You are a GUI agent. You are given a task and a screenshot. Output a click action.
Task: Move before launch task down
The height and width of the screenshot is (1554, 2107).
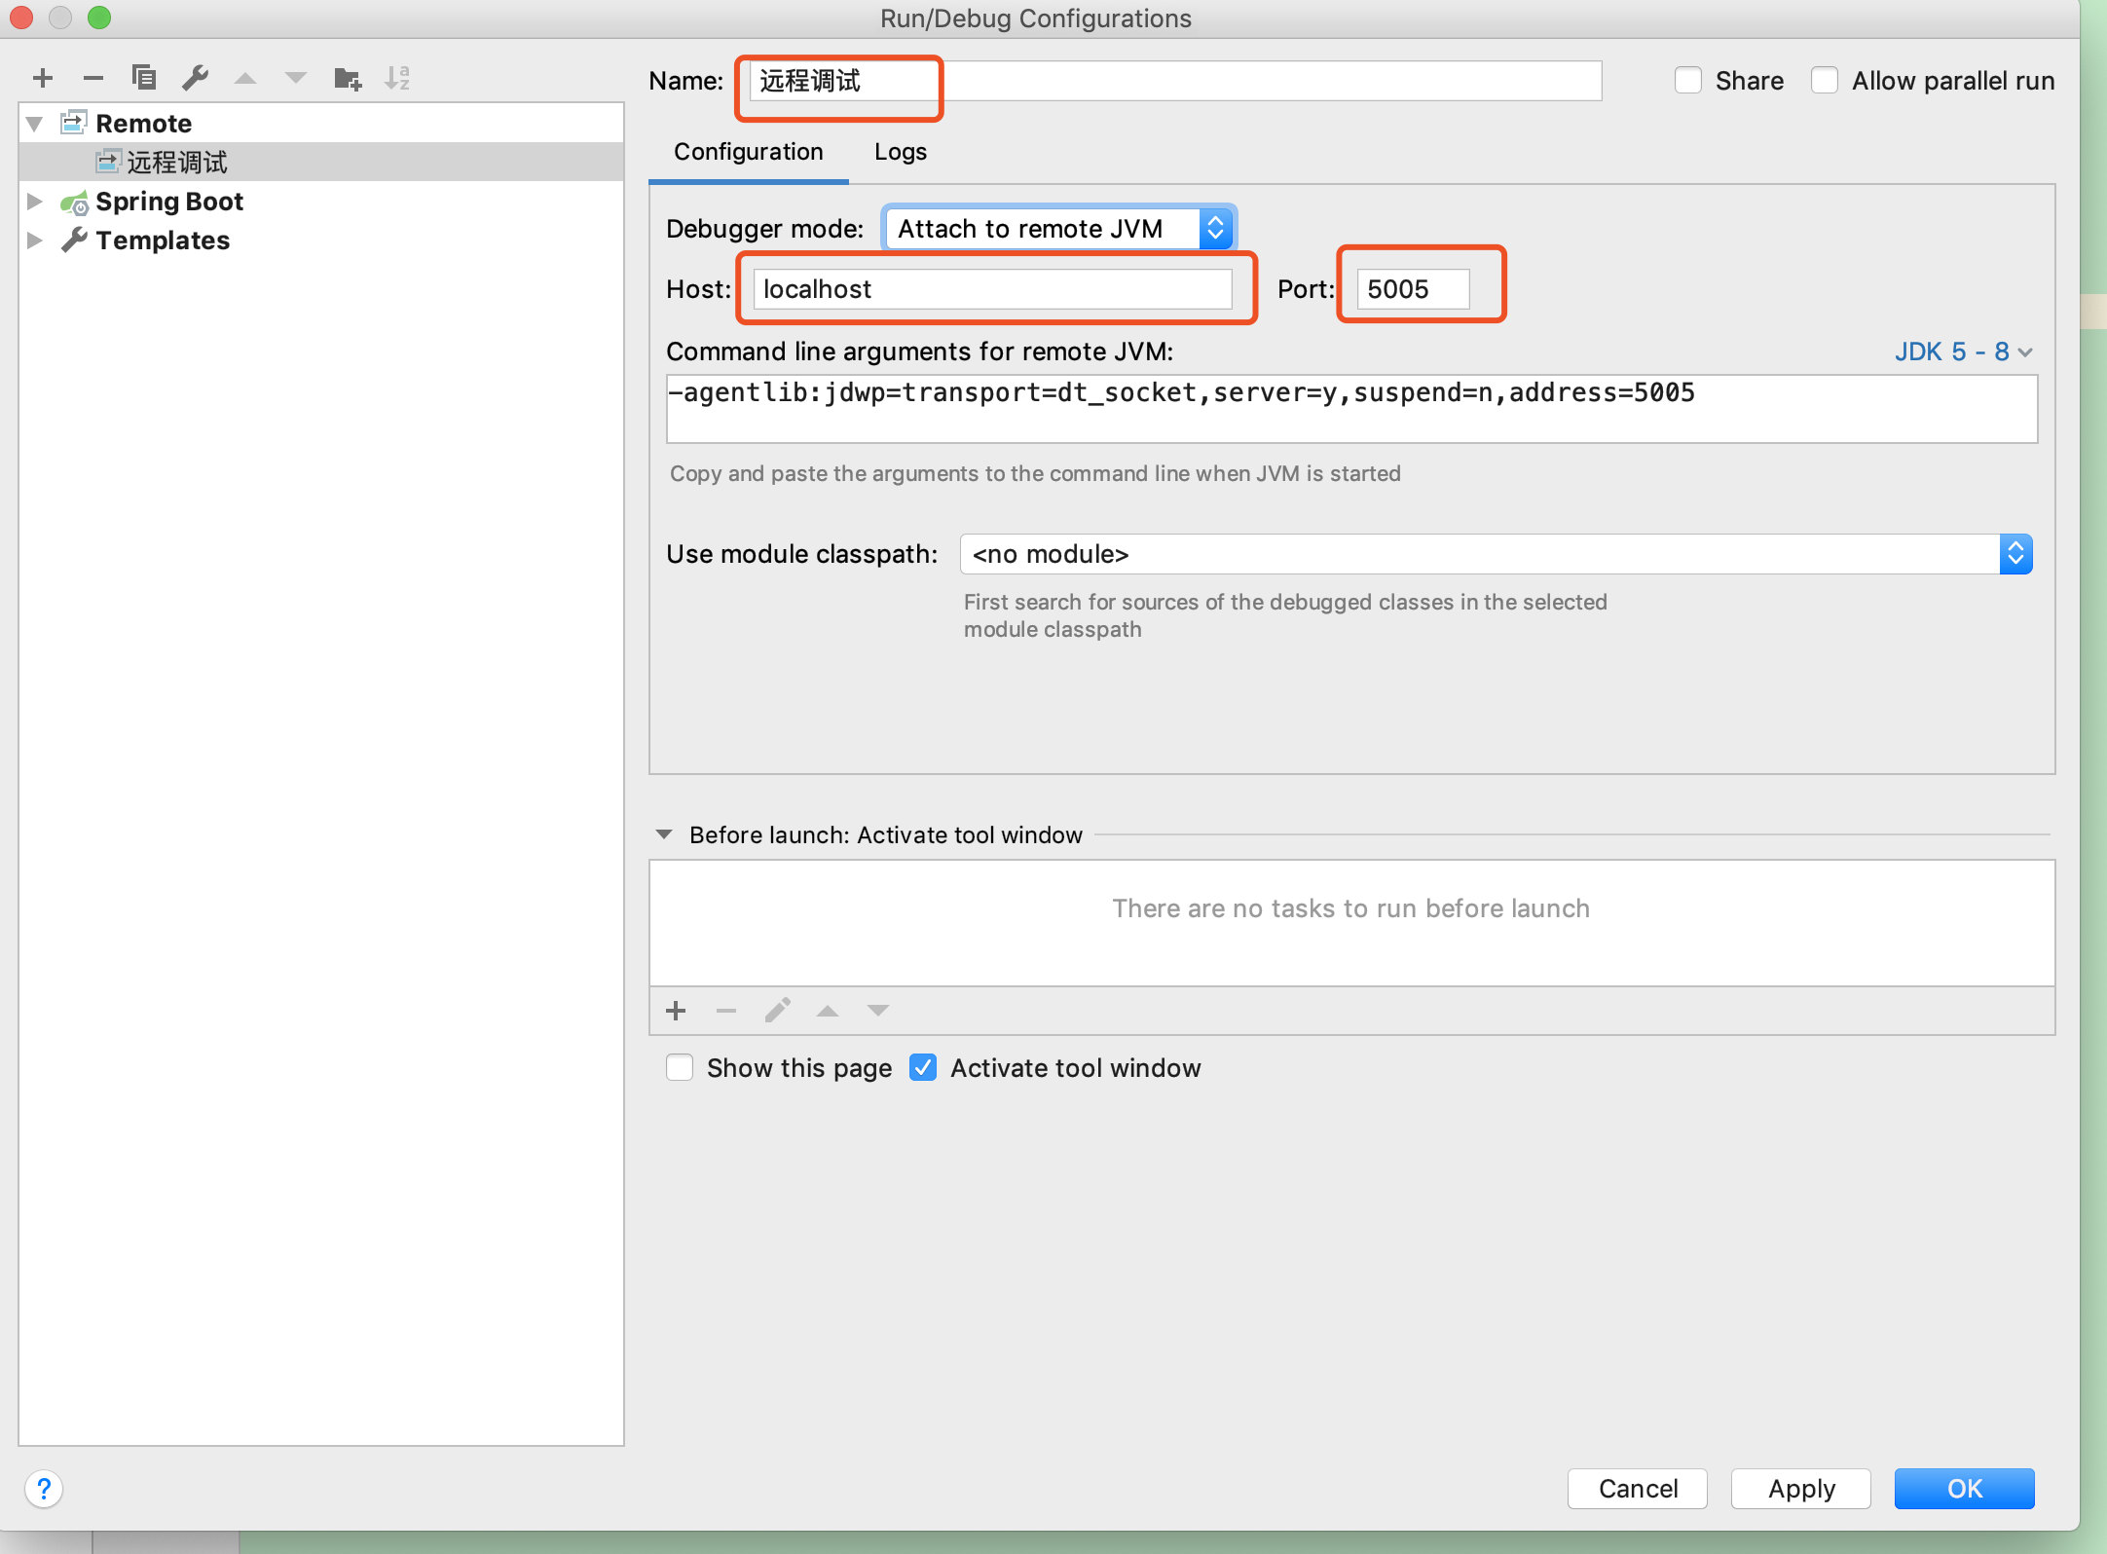878,1011
